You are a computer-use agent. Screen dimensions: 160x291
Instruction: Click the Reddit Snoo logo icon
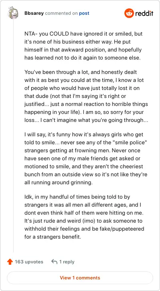click(129, 13)
